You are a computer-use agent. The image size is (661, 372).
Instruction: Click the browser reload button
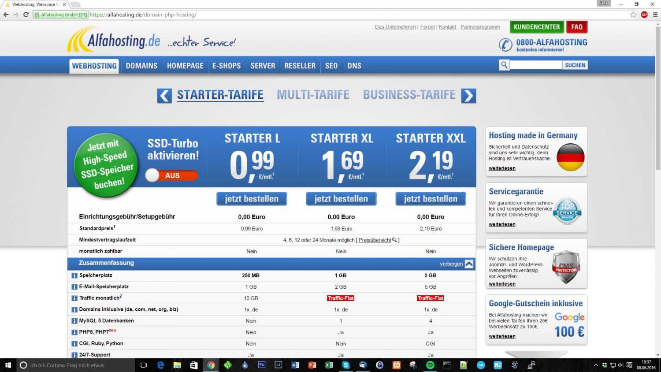26,15
